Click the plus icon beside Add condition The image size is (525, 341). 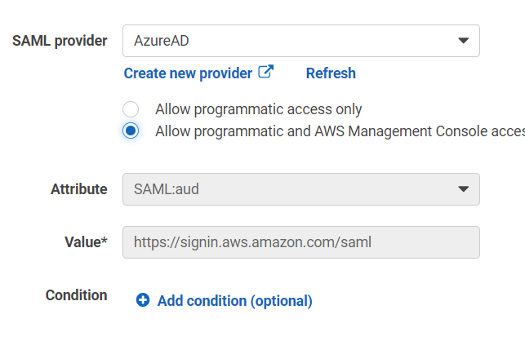pos(143,300)
